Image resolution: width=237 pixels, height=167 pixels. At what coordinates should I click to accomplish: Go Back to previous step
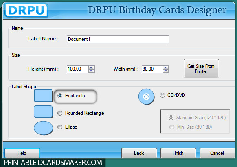coord(139,153)
